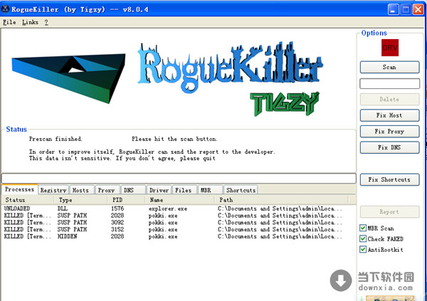Click the empty progress bar above the tabs
Screen dimensions: 427x301
pyautogui.click(x=179, y=179)
